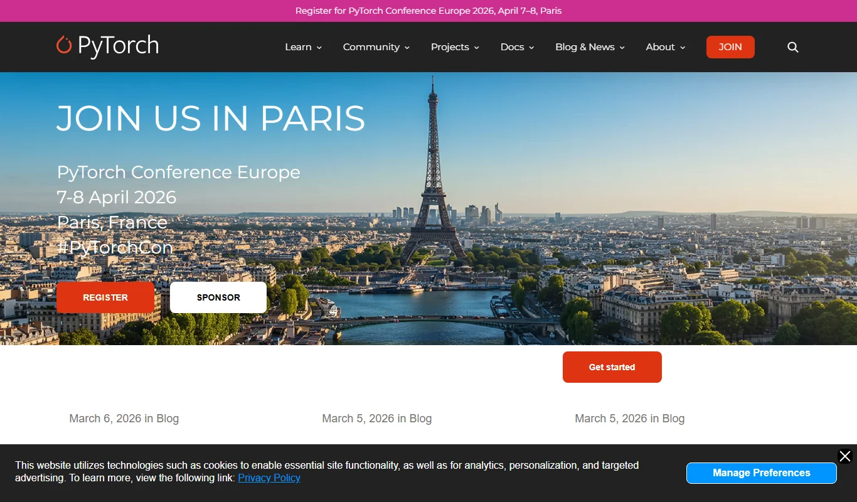This screenshot has width=857, height=502.
Task: Click the white SPONSOR button
Action: (218, 297)
